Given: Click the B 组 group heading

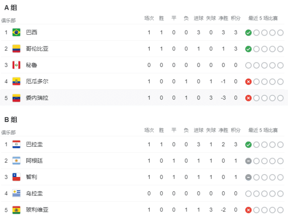Looking at the screenshot, I should click(11, 120).
